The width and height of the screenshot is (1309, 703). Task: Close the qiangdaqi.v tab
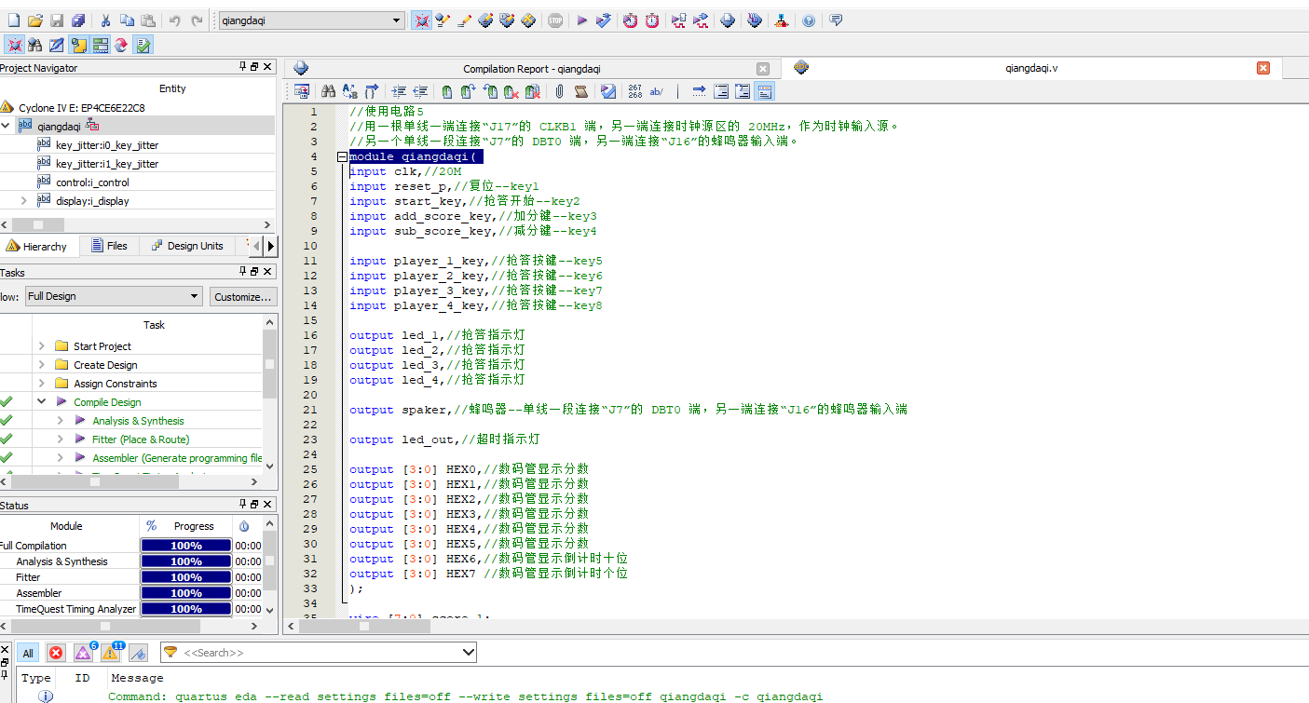point(1263,68)
